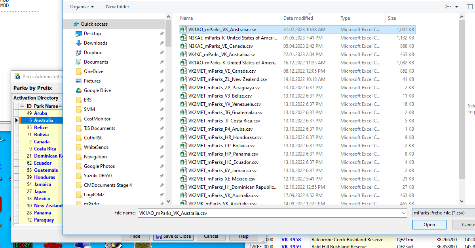Open Suzuki DR650 folder

click(98, 176)
